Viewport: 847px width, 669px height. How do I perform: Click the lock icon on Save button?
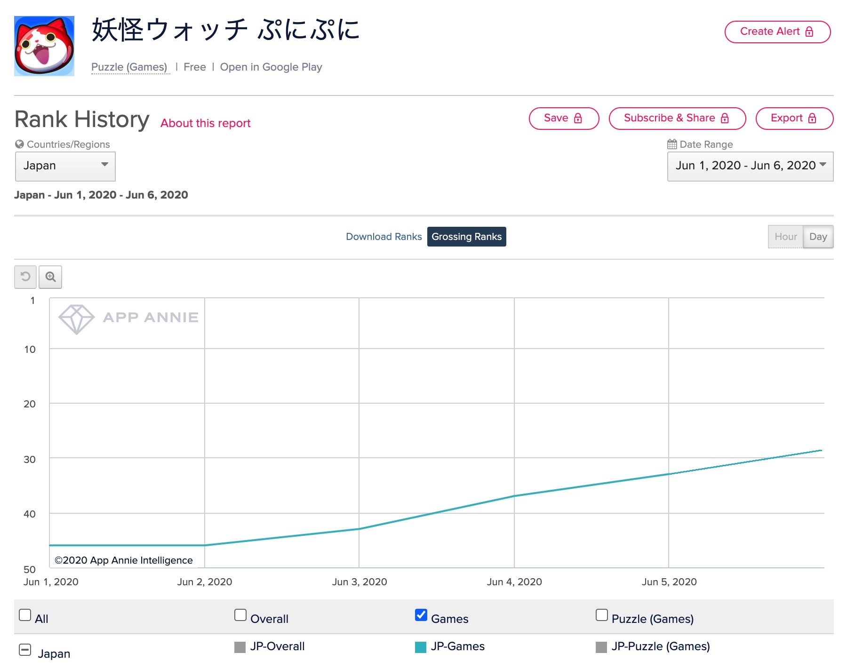tap(578, 118)
